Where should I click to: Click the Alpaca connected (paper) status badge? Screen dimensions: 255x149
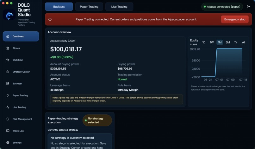click(x=222, y=7)
